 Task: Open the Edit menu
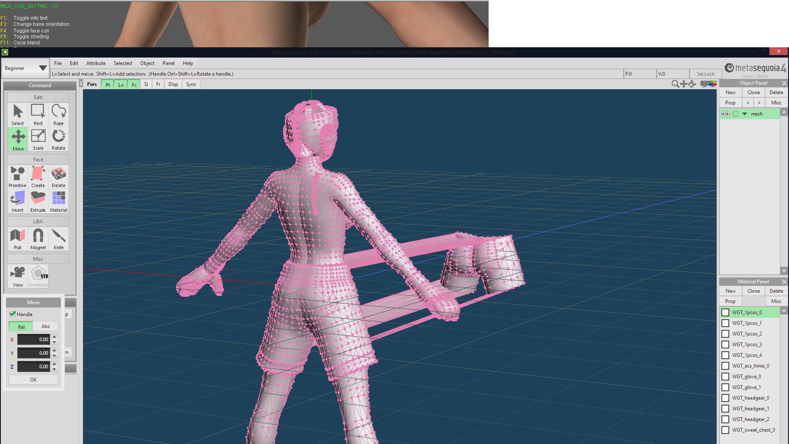[x=74, y=63]
